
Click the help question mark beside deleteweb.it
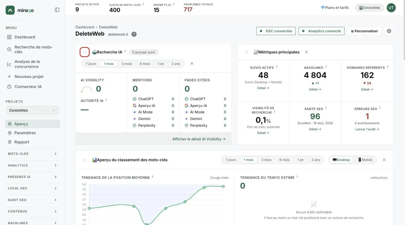134,34
